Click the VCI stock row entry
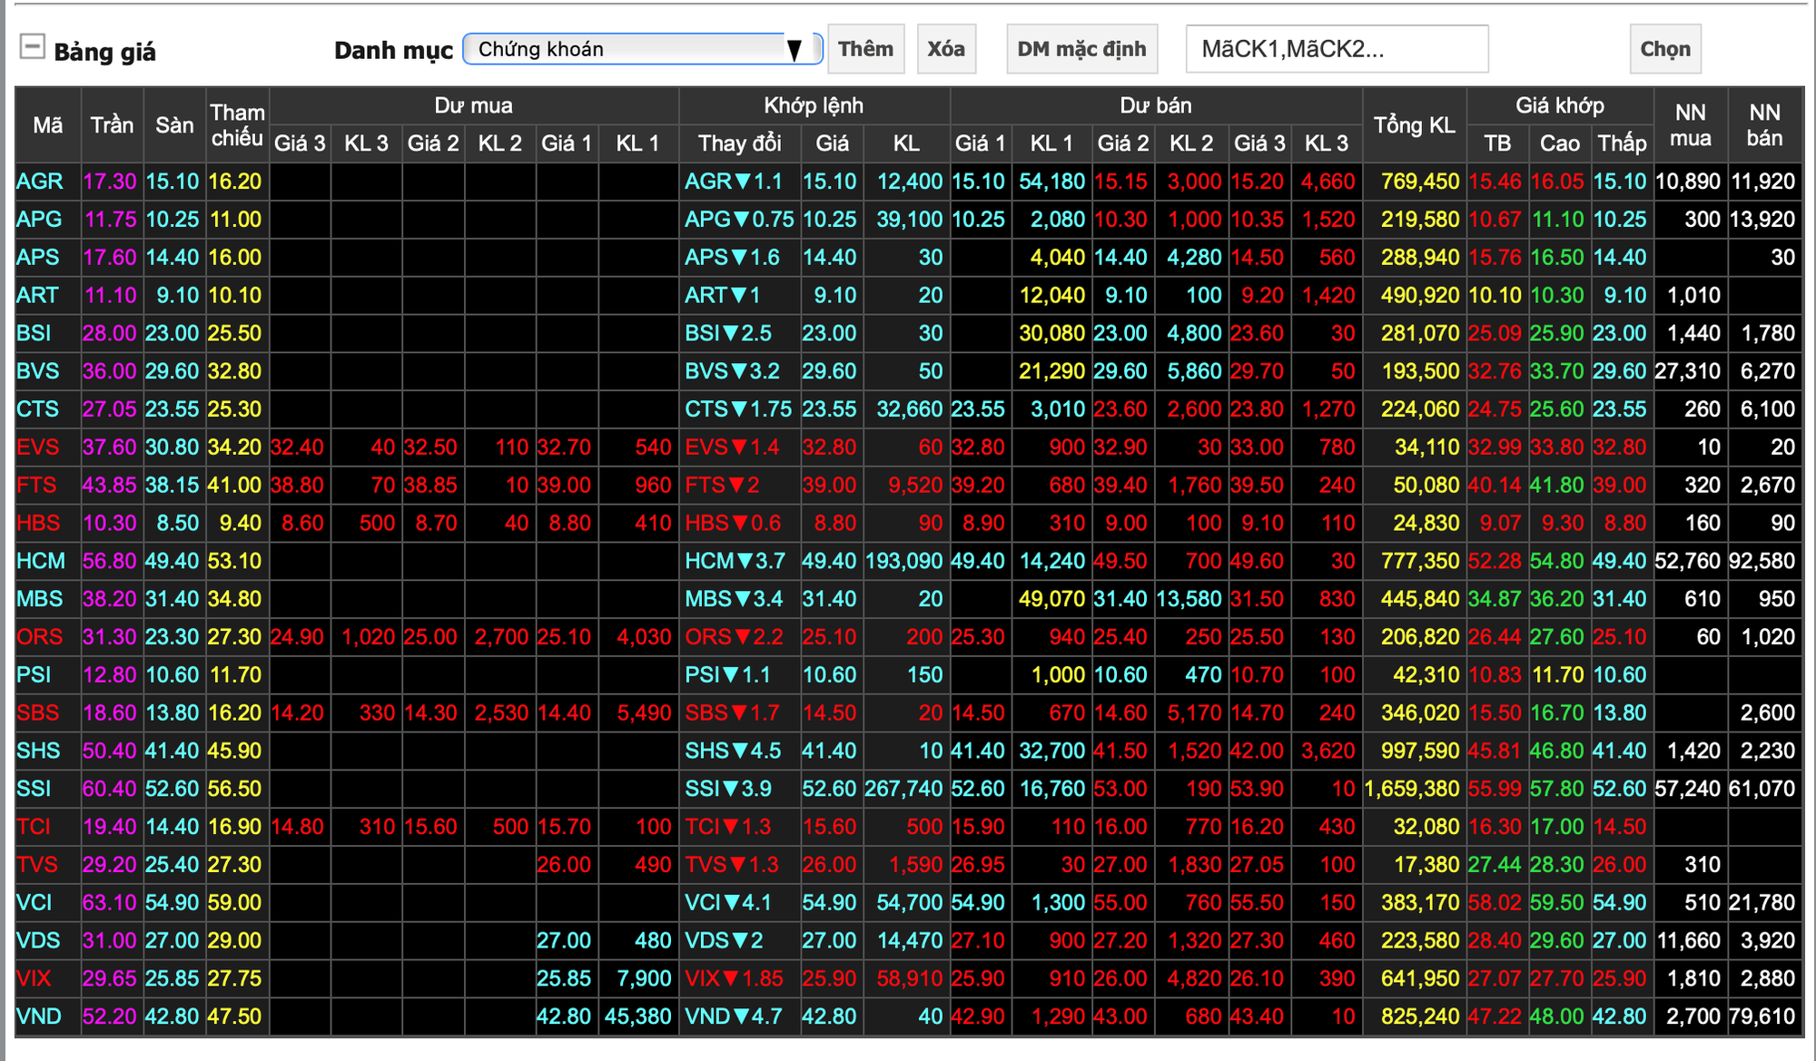The image size is (1816, 1061). pyautogui.click(x=38, y=902)
